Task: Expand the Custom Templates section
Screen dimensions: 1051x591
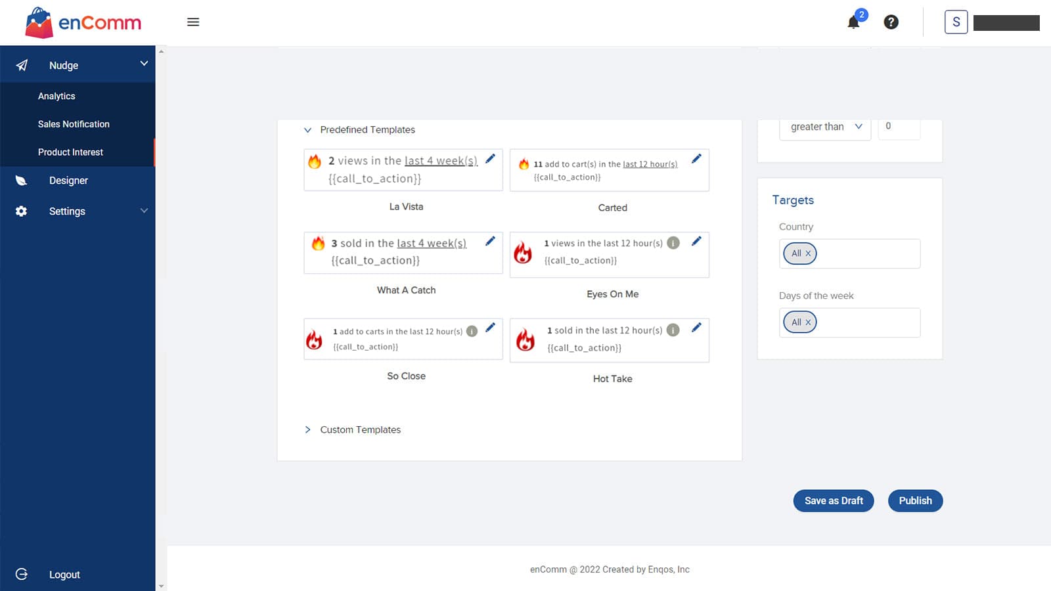Action: click(x=307, y=429)
